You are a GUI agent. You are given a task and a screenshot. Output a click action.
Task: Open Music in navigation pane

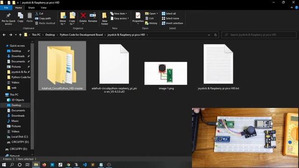point(15,121)
